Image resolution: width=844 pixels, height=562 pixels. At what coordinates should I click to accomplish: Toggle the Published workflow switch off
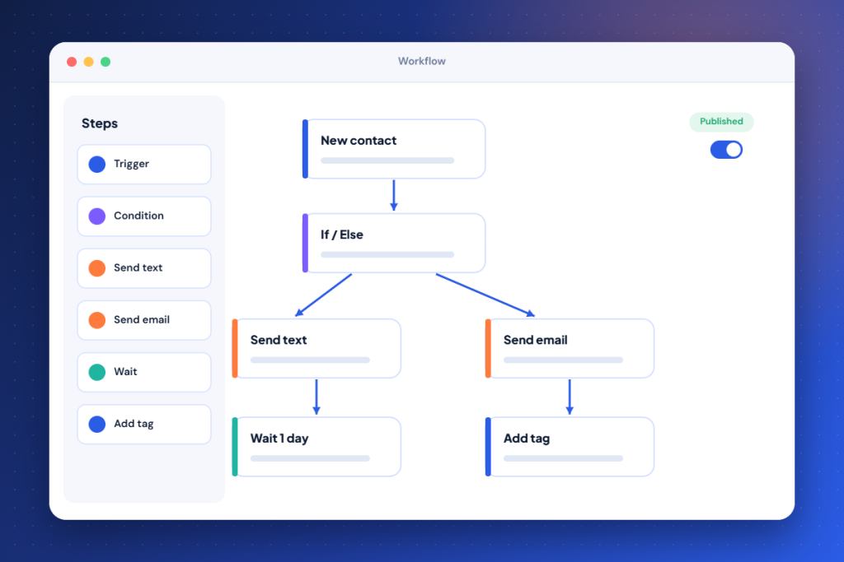726,150
